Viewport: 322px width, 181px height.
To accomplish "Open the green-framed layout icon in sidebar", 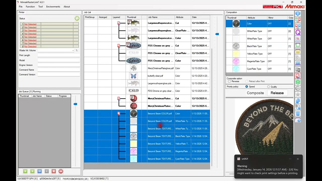I will (298, 45).
